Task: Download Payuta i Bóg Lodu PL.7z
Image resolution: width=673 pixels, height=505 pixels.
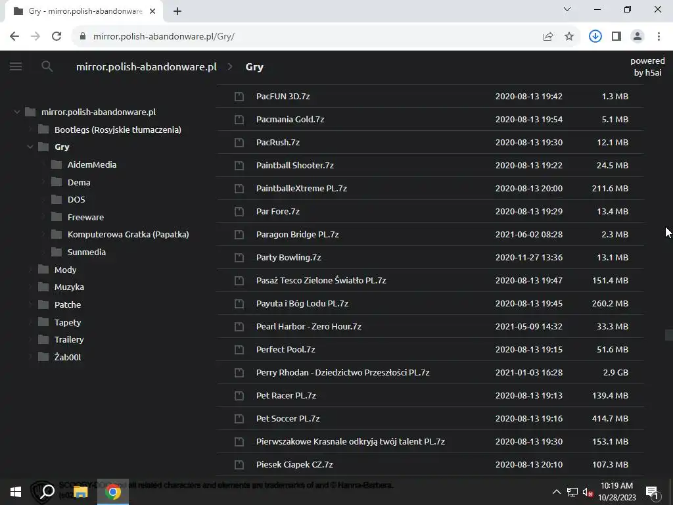Action: pos(302,304)
